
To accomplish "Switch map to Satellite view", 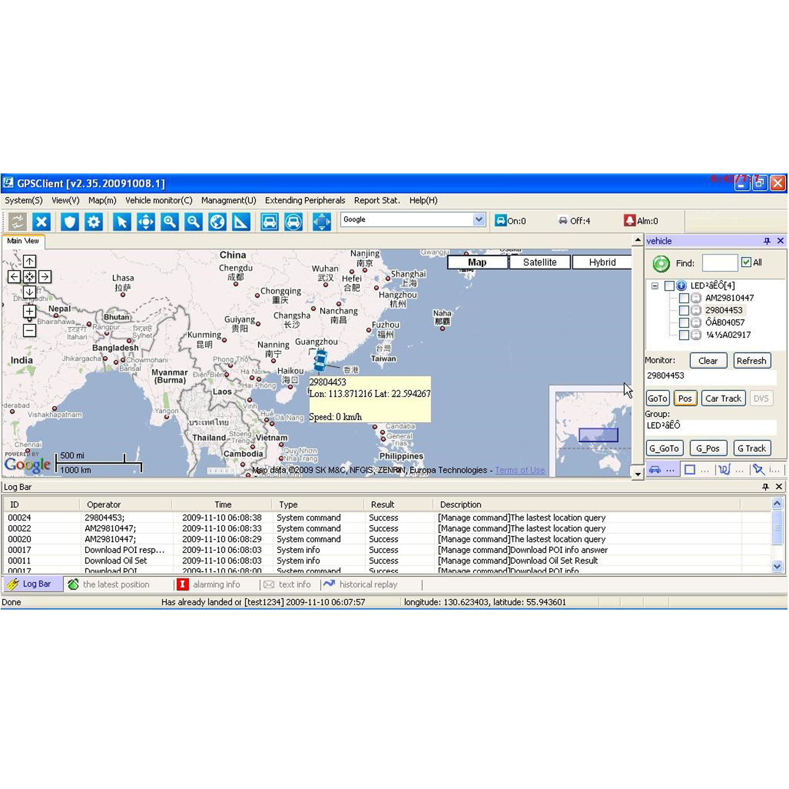I will [x=540, y=262].
